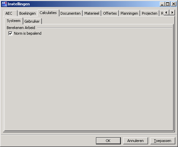Apply changes with the Toepassen button
178x147 pixels.
click(163, 141)
